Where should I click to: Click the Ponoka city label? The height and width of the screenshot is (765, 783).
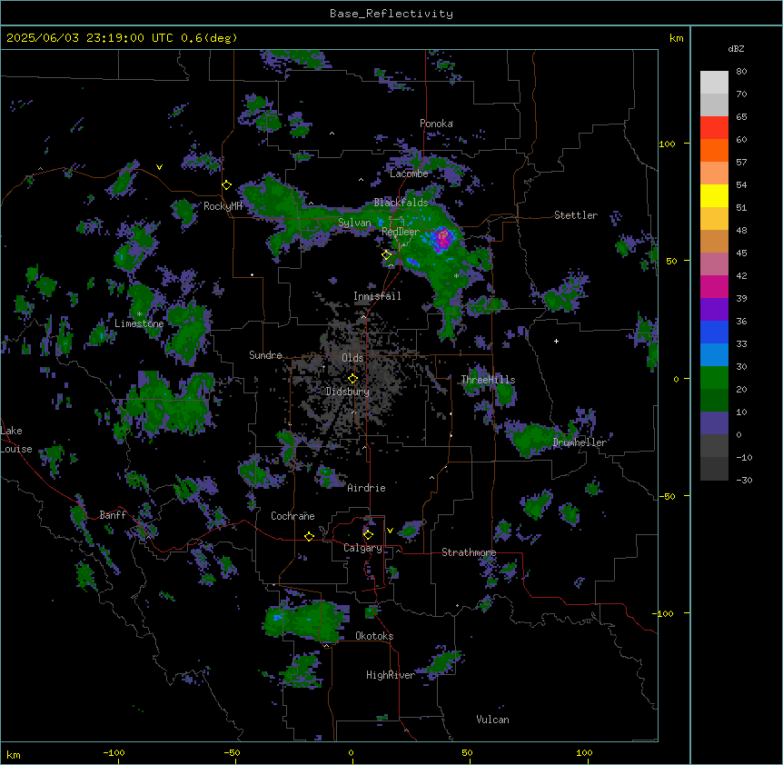pos(436,124)
